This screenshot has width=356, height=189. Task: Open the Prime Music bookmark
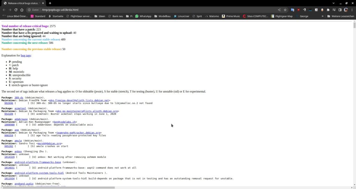click(231, 16)
